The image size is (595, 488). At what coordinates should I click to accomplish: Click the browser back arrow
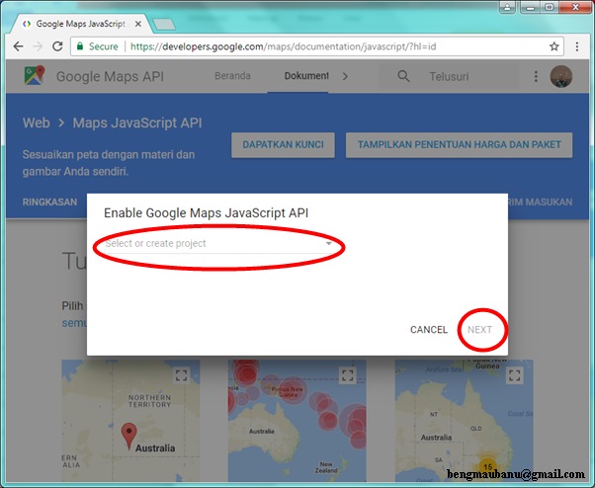point(18,46)
